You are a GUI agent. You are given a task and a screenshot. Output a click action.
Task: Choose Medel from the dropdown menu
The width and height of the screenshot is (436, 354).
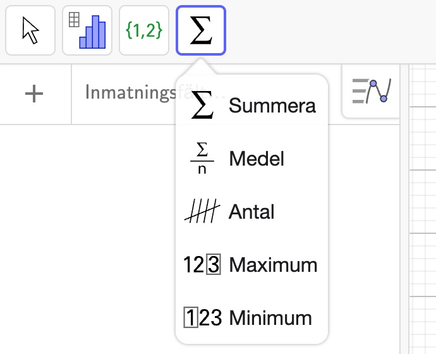(x=257, y=158)
